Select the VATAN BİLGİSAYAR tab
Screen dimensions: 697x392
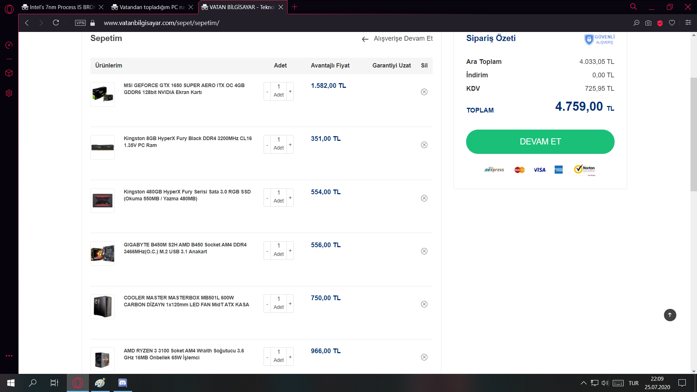pyautogui.click(x=238, y=7)
